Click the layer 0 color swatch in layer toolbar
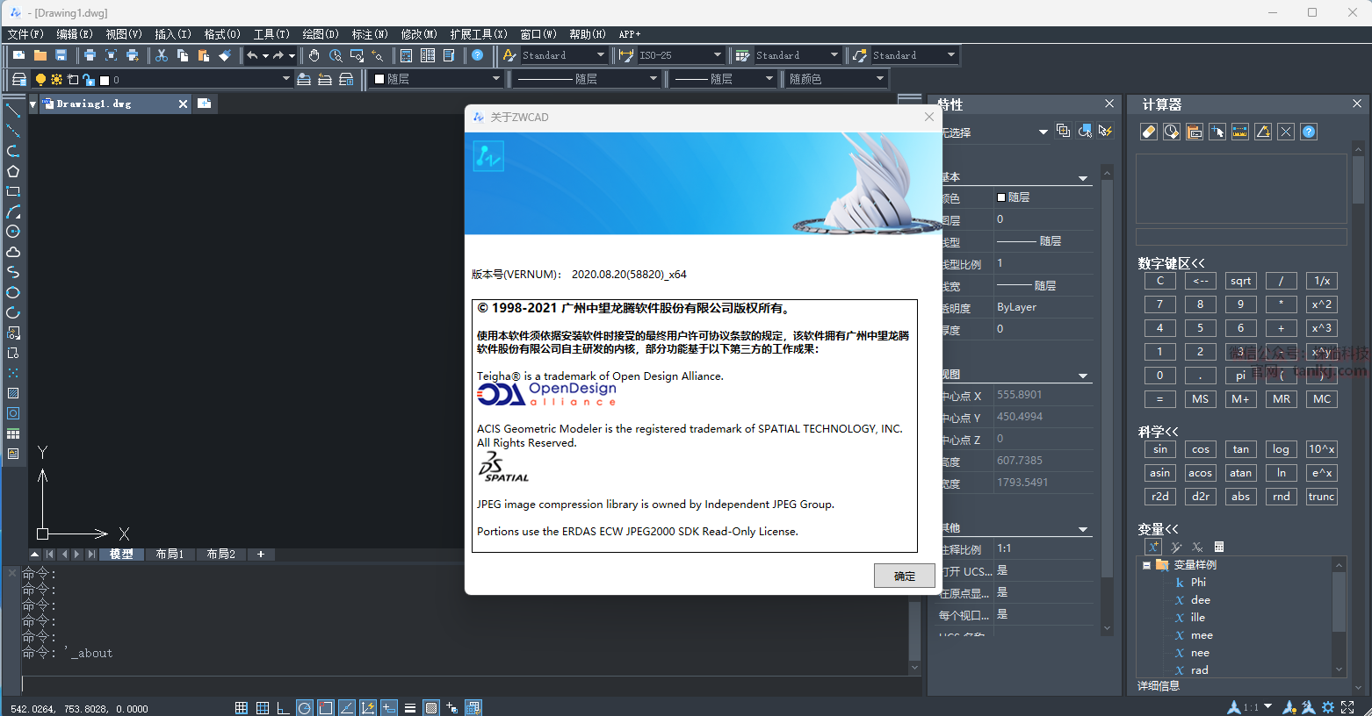 pos(105,80)
